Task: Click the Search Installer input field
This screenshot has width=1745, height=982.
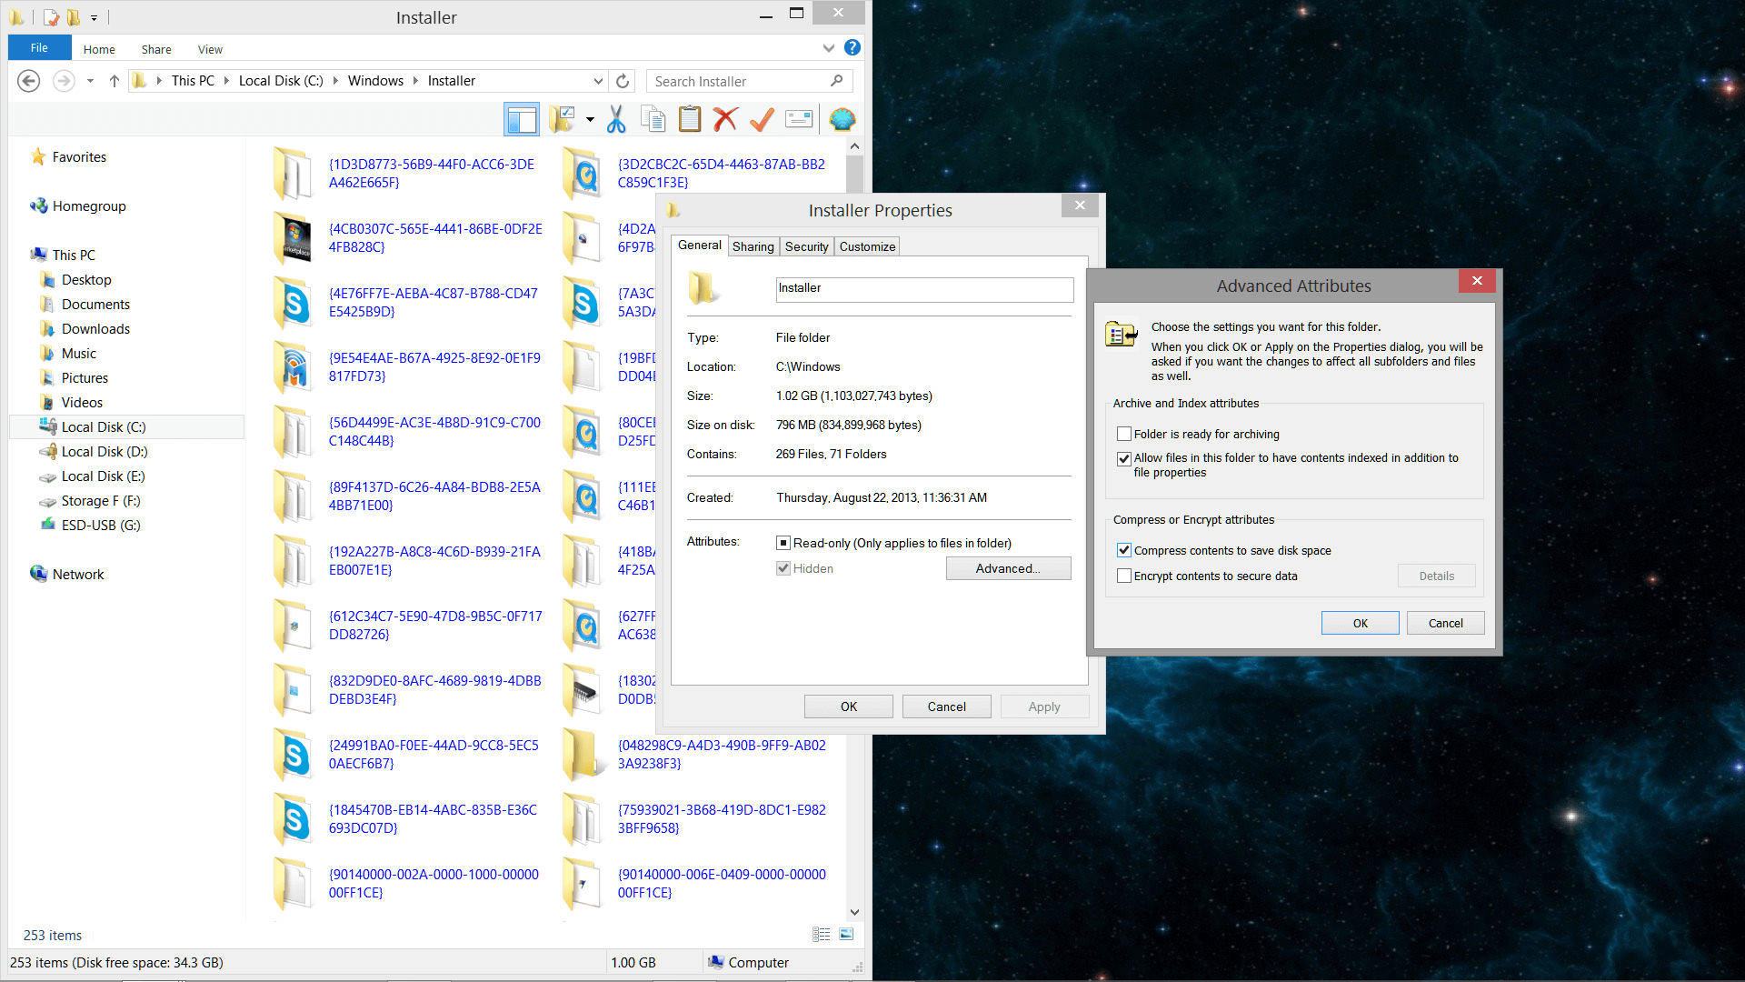Action: coord(736,81)
